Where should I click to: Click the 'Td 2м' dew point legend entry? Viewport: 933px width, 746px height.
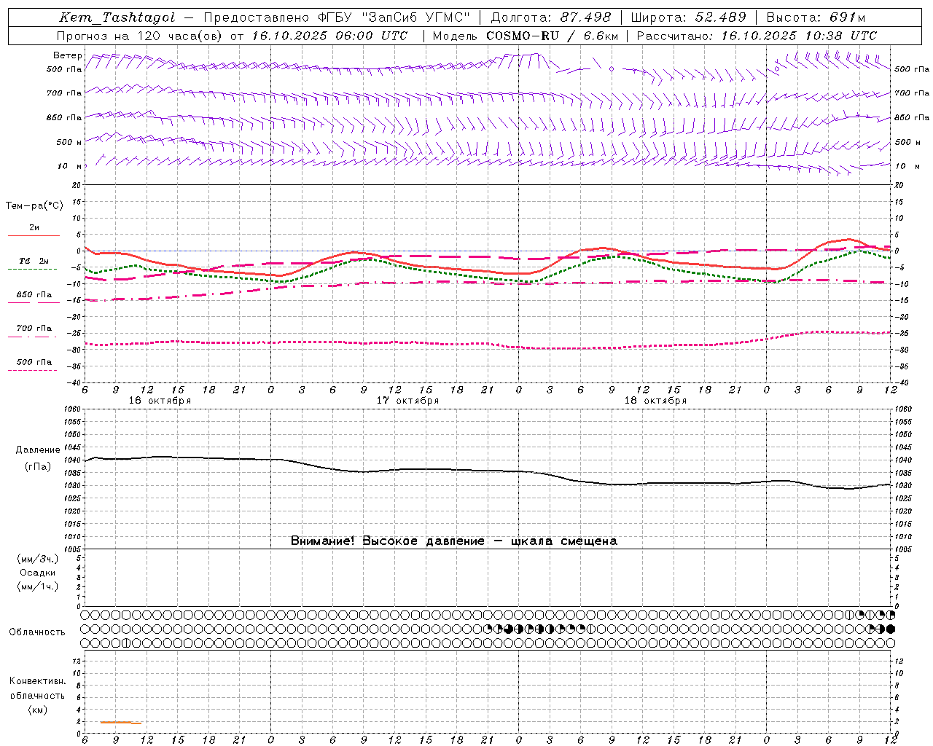(34, 261)
